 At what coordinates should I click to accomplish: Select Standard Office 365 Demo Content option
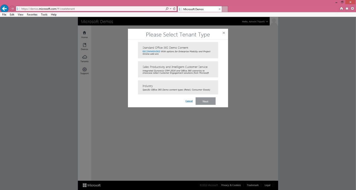tap(178, 50)
